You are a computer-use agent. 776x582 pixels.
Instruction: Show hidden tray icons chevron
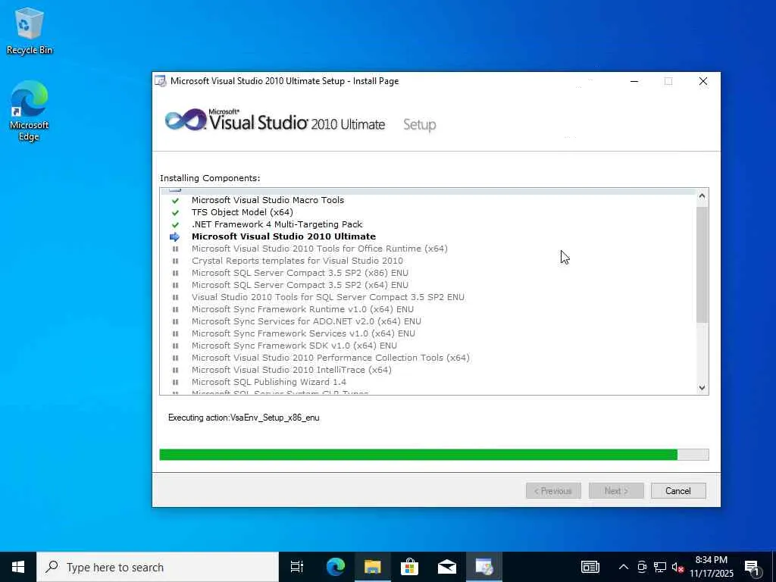pos(624,567)
